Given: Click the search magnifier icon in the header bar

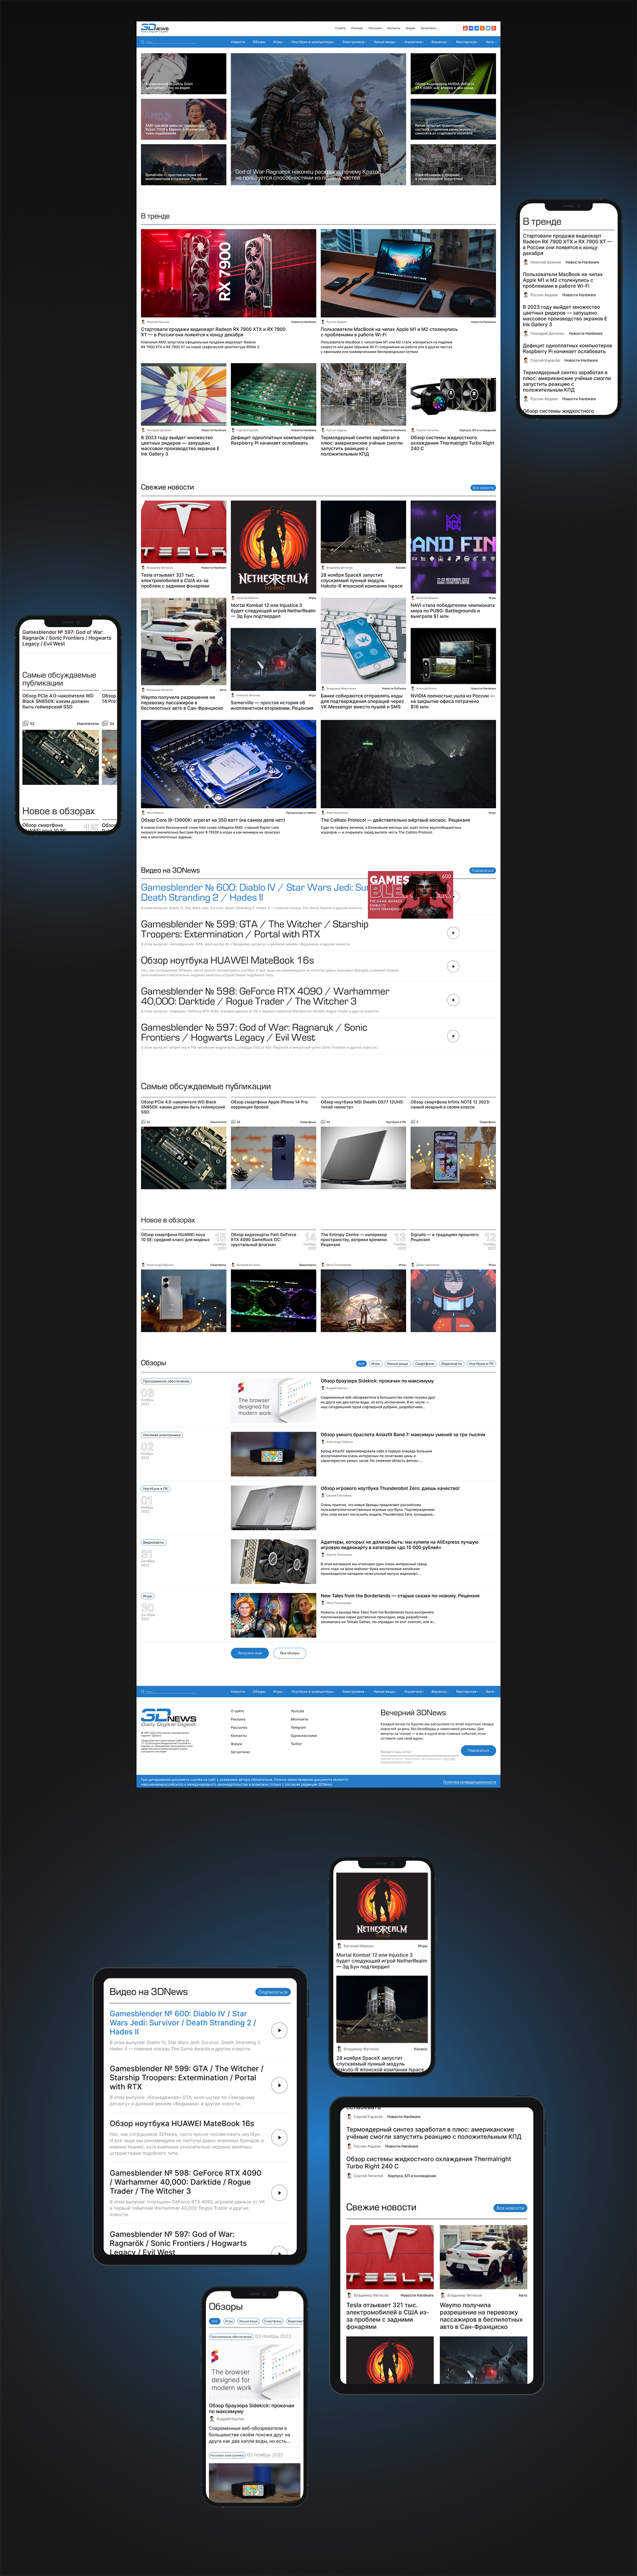Looking at the screenshot, I should [x=143, y=42].
